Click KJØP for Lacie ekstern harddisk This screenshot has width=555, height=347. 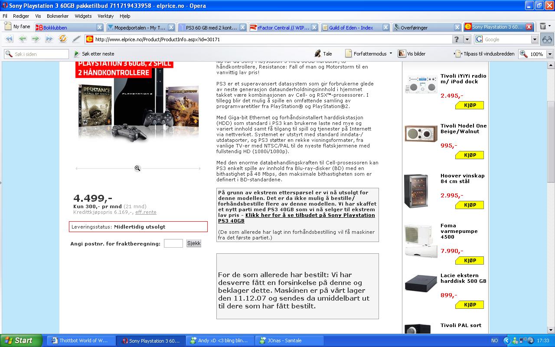click(470, 305)
